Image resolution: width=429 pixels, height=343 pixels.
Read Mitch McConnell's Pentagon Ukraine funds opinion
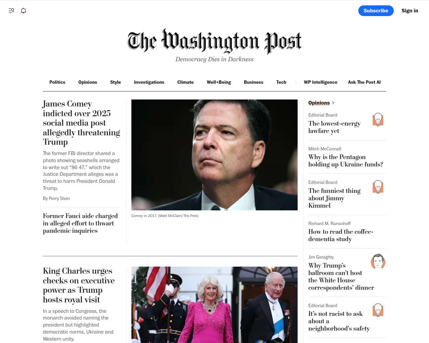[x=346, y=161]
